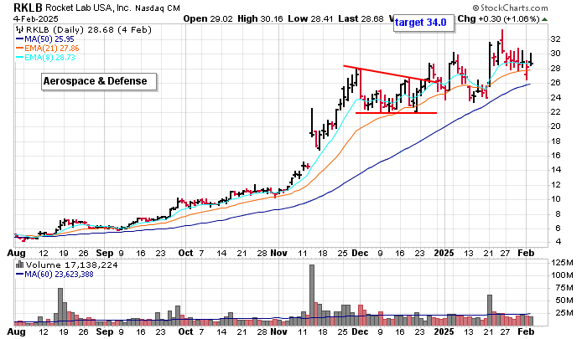Click the EMA(21) 27.86 legend entry
Image resolution: width=587 pixels, height=339 pixels.
click(48, 49)
